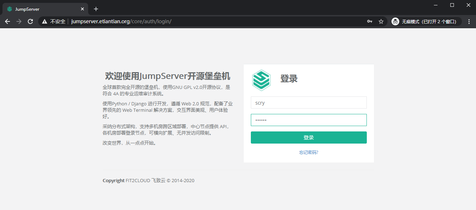Click paragraph starting 采纳分布式架构

coord(166,130)
